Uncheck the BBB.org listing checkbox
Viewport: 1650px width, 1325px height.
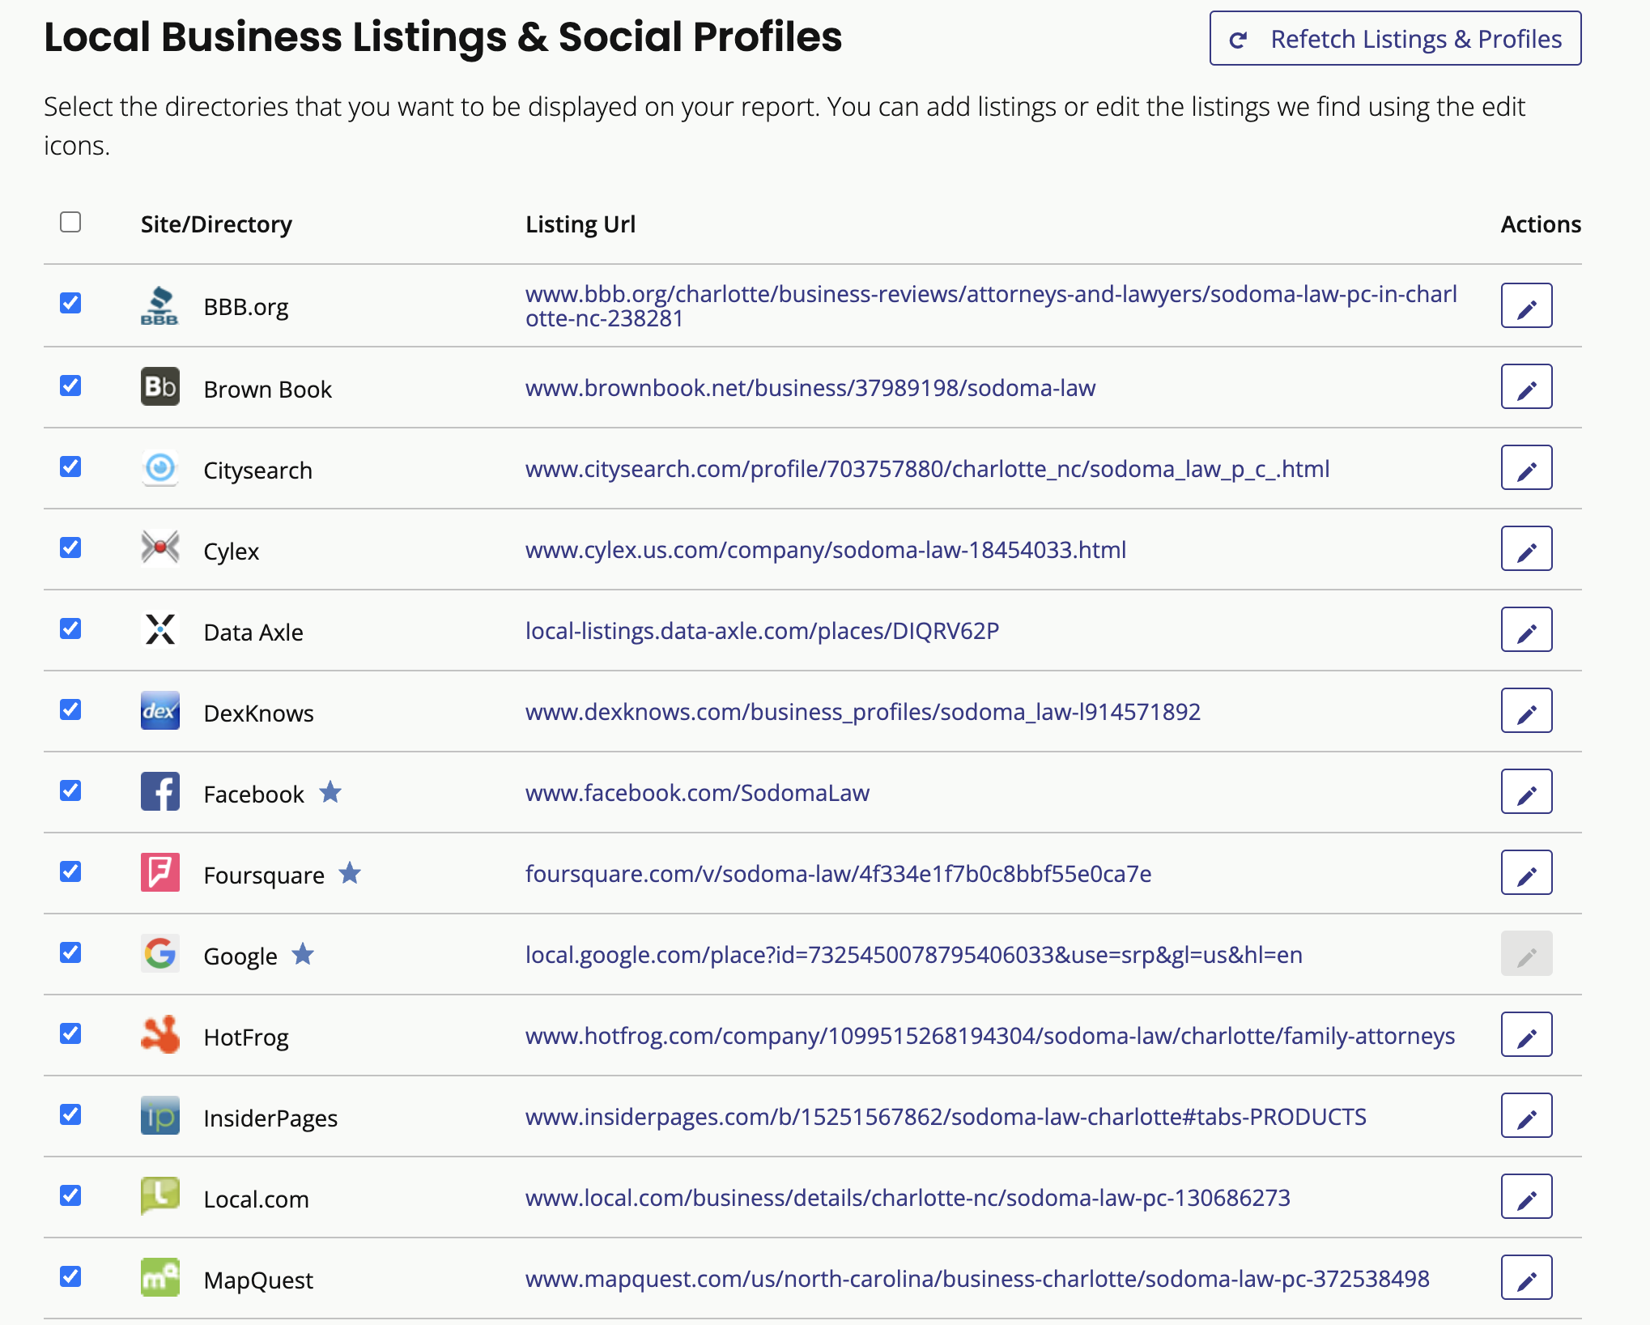(70, 304)
